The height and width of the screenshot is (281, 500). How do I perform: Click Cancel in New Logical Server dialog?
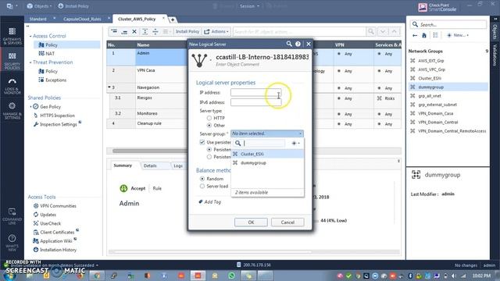click(287, 222)
